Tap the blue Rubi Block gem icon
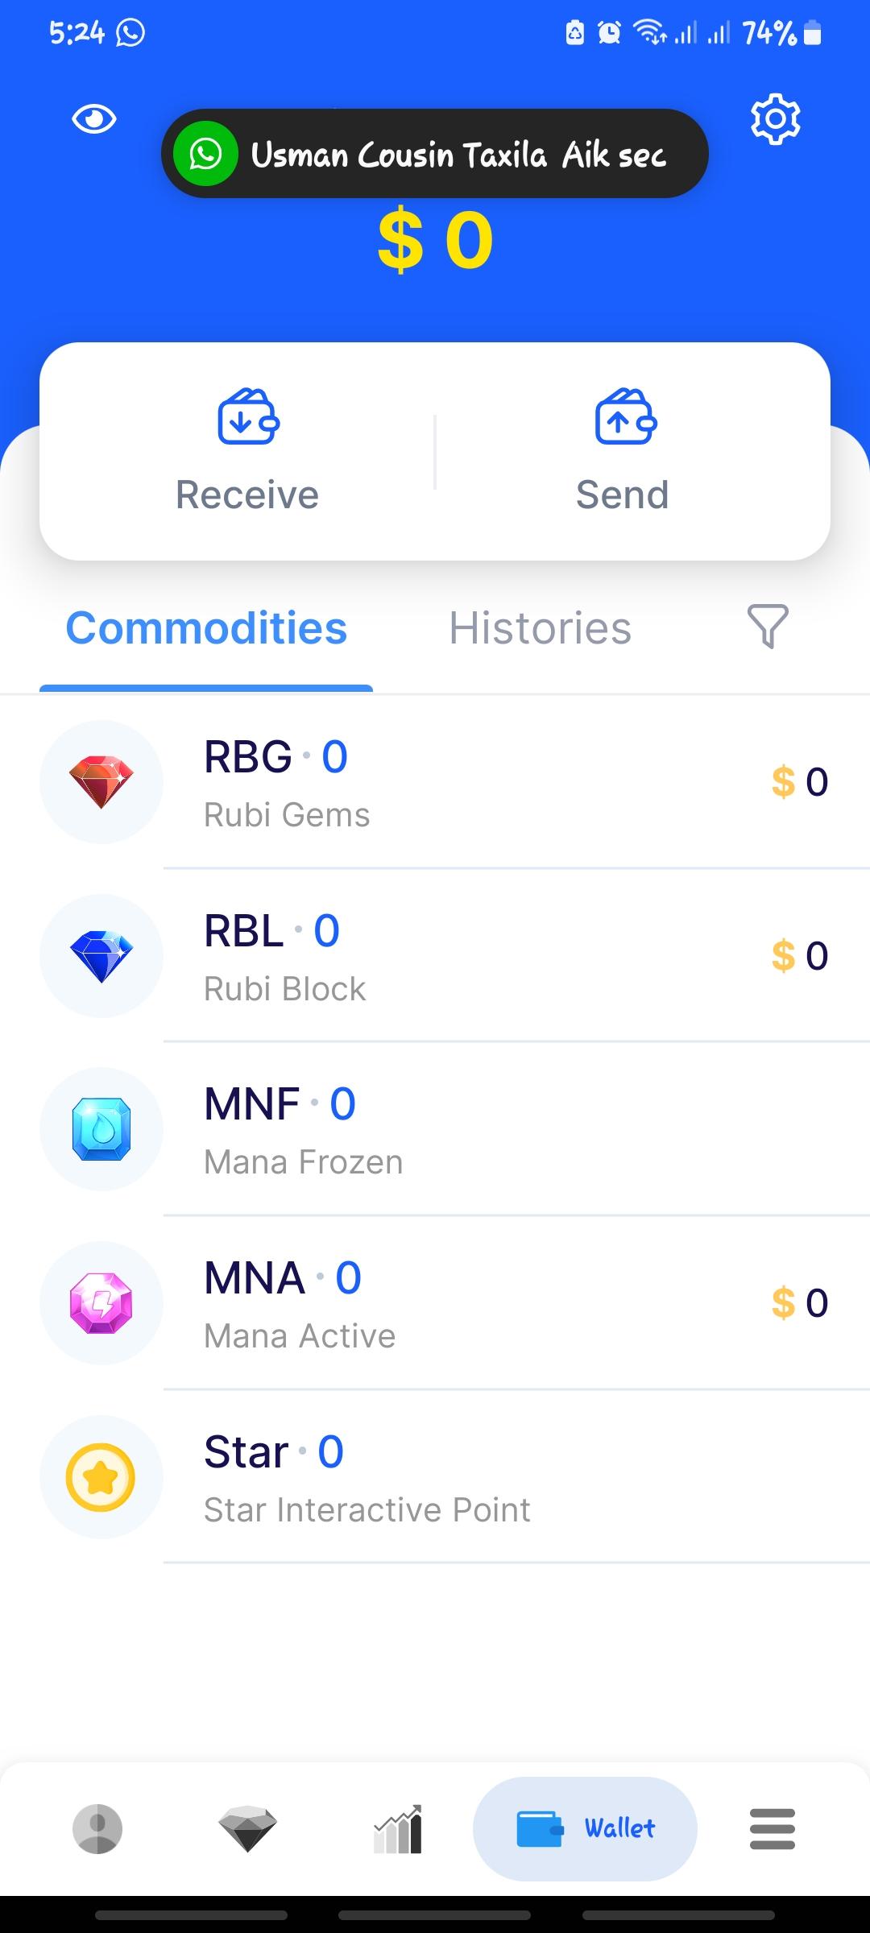Image resolution: width=870 pixels, height=1933 pixels. (x=101, y=956)
